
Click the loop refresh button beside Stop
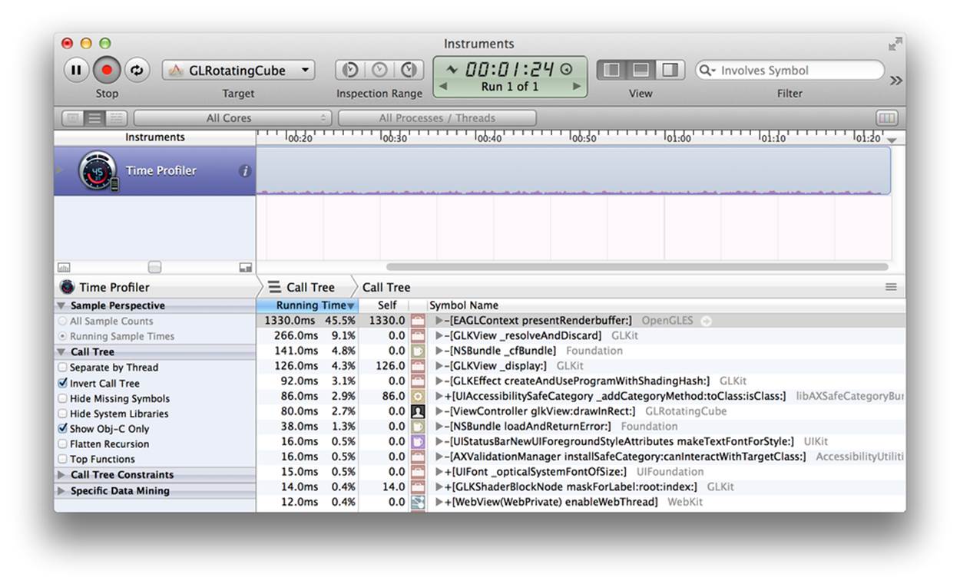click(x=137, y=71)
